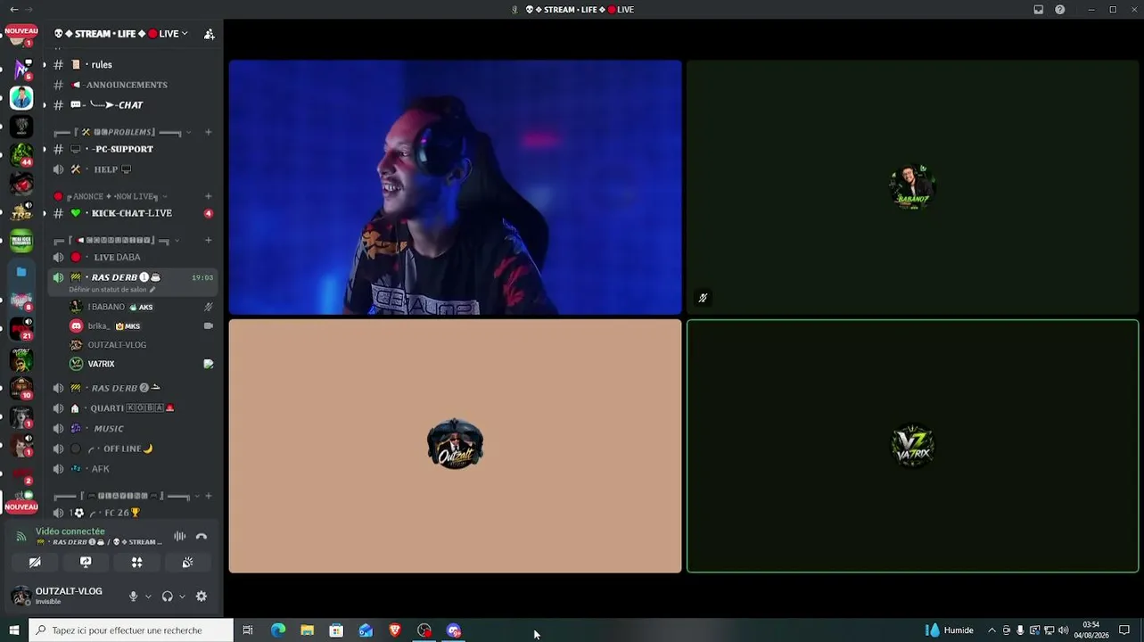Disconnect from the voice call

pyautogui.click(x=202, y=536)
